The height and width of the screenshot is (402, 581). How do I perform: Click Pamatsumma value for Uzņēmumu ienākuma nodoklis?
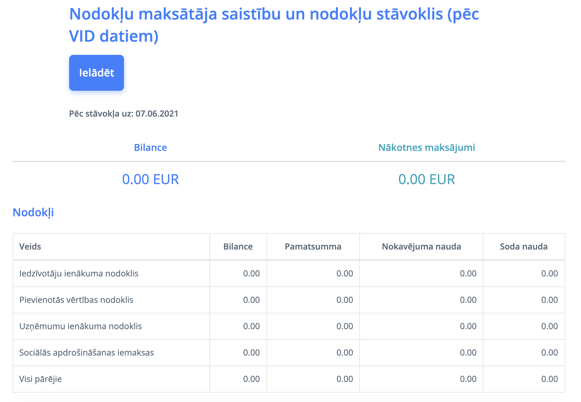pos(345,326)
